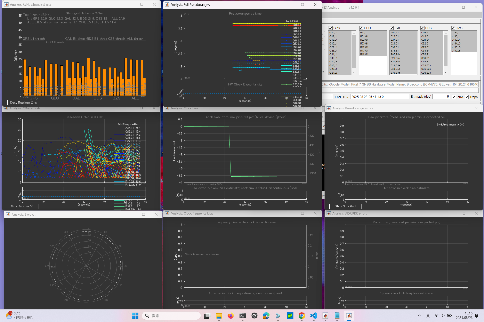Switch to Visual Studio Code in taskbar
Viewport: 484px width, 322px height.
[314, 315]
